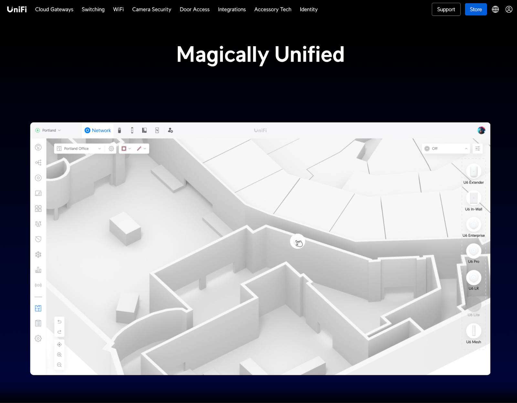The height and width of the screenshot is (403, 517).
Task: Open the client devices icon in sidebar
Action: pos(38,193)
